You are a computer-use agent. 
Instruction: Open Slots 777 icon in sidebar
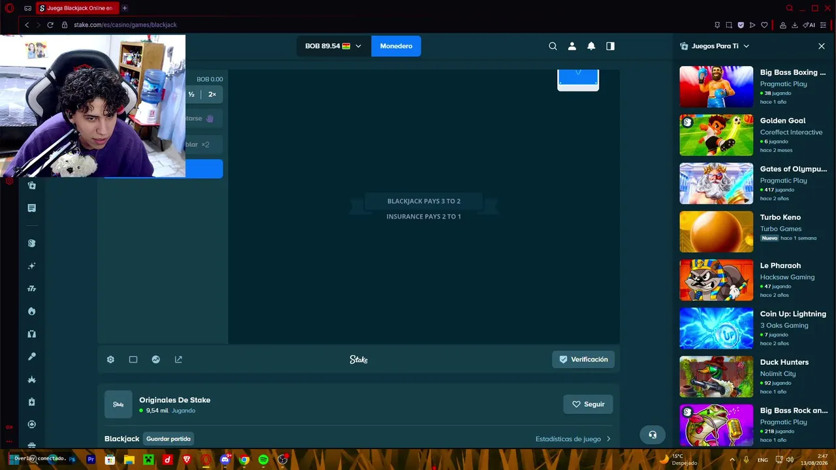[x=31, y=289]
